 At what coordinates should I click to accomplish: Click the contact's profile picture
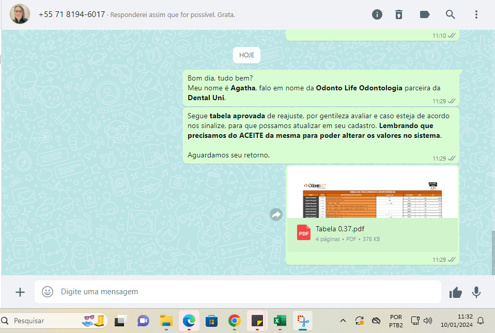click(x=20, y=14)
